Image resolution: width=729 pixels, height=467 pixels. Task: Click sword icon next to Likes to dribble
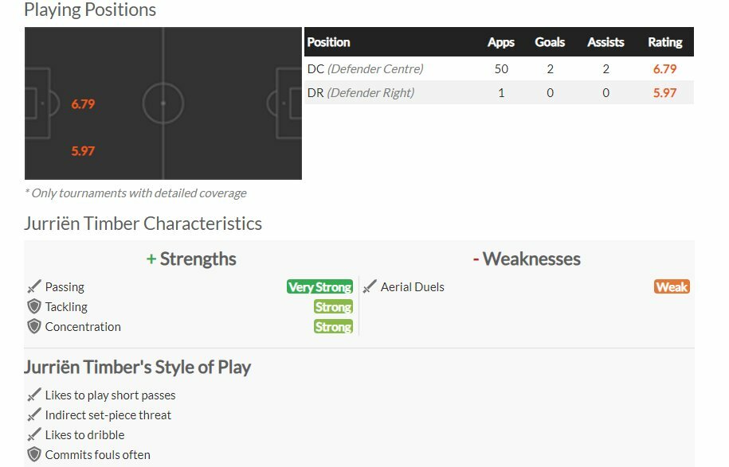[34, 435]
